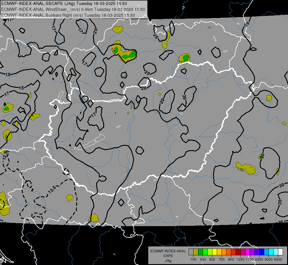Select the olive swatch in CAPE legend
Image resolution: width=288 pixels, height=265 pixels.
tap(196, 252)
